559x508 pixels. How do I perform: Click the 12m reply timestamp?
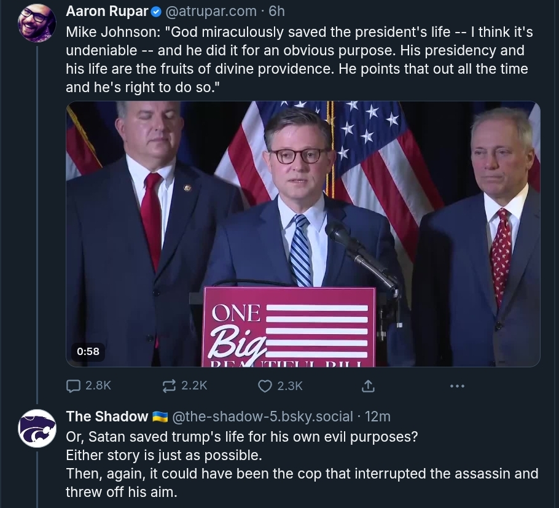[378, 416]
